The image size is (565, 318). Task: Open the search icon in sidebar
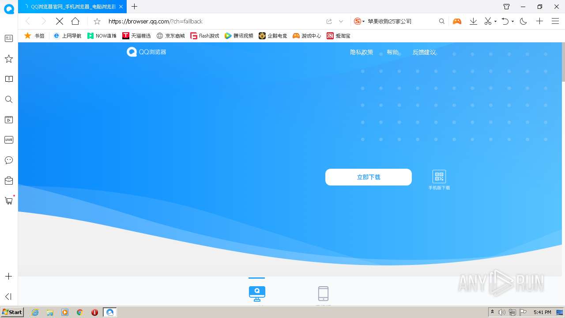coord(9,99)
